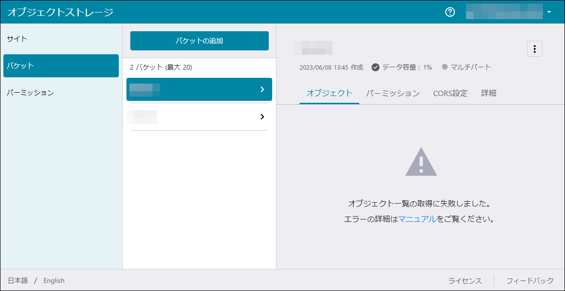Open the bucket options kebab menu

pos(535,48)
